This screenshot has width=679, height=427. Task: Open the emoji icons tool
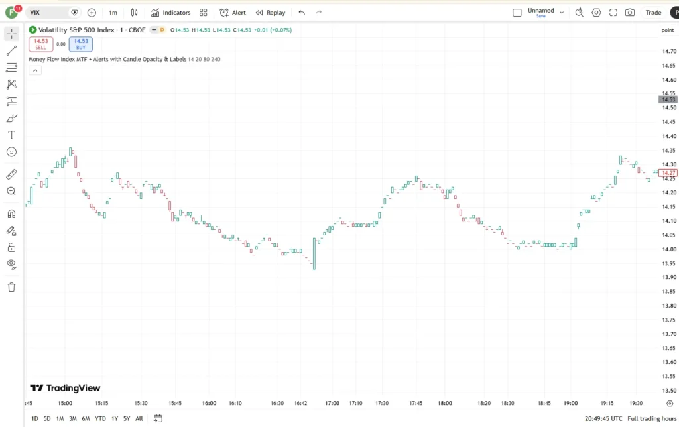(x=12, y=152)
